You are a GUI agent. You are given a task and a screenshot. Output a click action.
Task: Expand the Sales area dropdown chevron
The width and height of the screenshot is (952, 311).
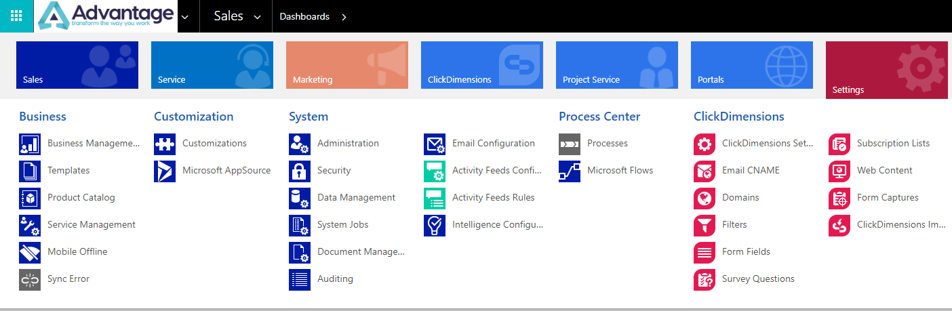pyautogui.click(x=257, y=18)
